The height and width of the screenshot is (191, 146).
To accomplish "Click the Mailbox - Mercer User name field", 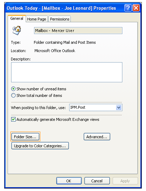I will pos(78,31).
